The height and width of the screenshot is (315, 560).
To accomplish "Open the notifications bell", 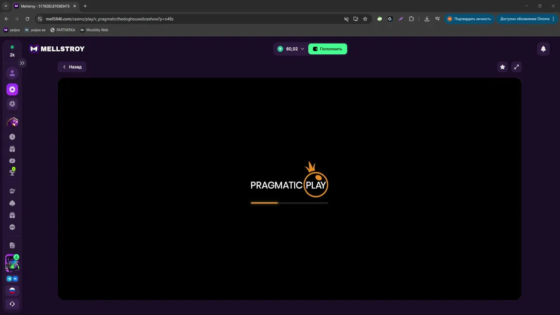I will 543,49.
